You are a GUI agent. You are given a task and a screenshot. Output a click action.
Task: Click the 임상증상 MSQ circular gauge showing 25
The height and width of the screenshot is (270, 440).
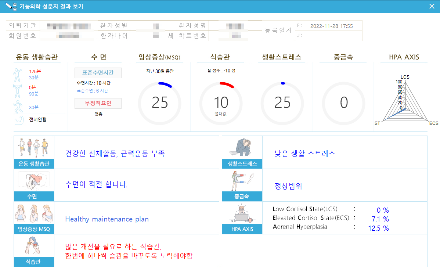[x=160, y=103]
